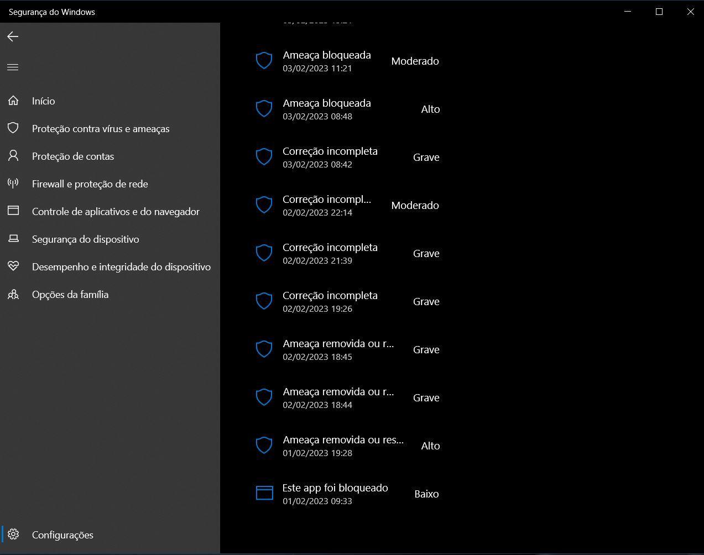Click the blocked app window icon

click(x=264, y=493)
